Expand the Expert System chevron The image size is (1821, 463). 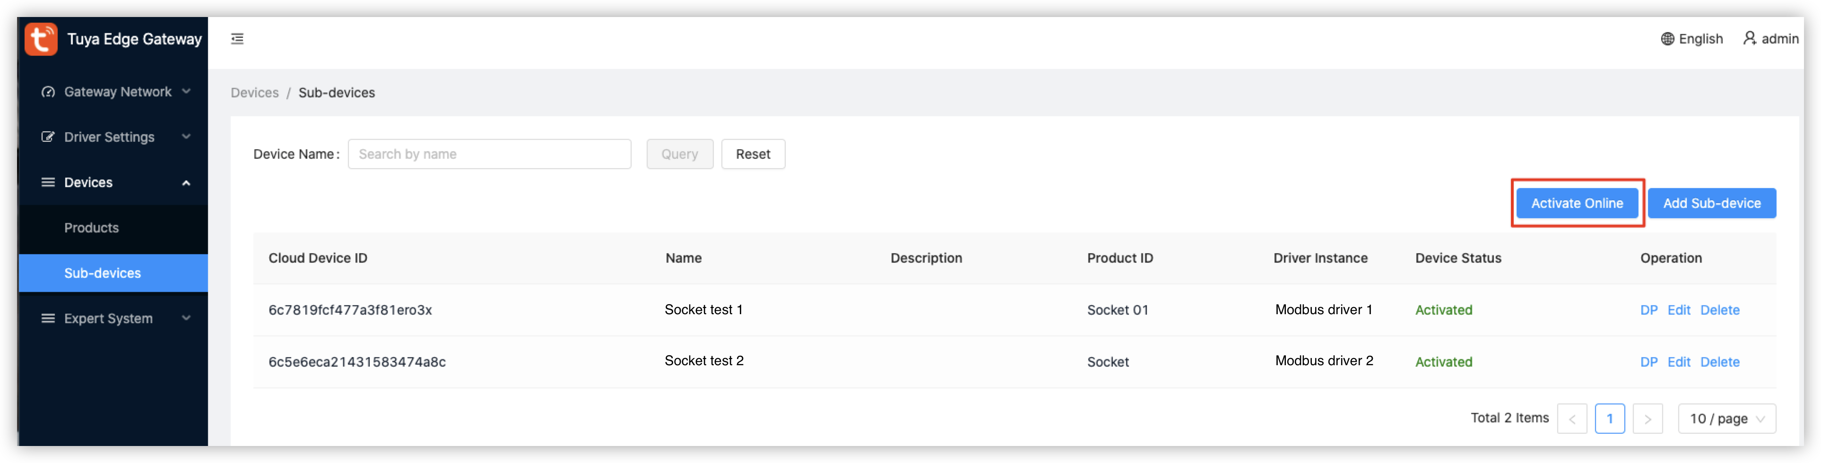click(187, 318)
